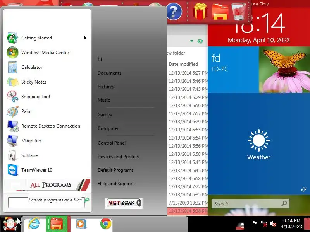Click the butterfly picture tile

(x=284, y=70)
